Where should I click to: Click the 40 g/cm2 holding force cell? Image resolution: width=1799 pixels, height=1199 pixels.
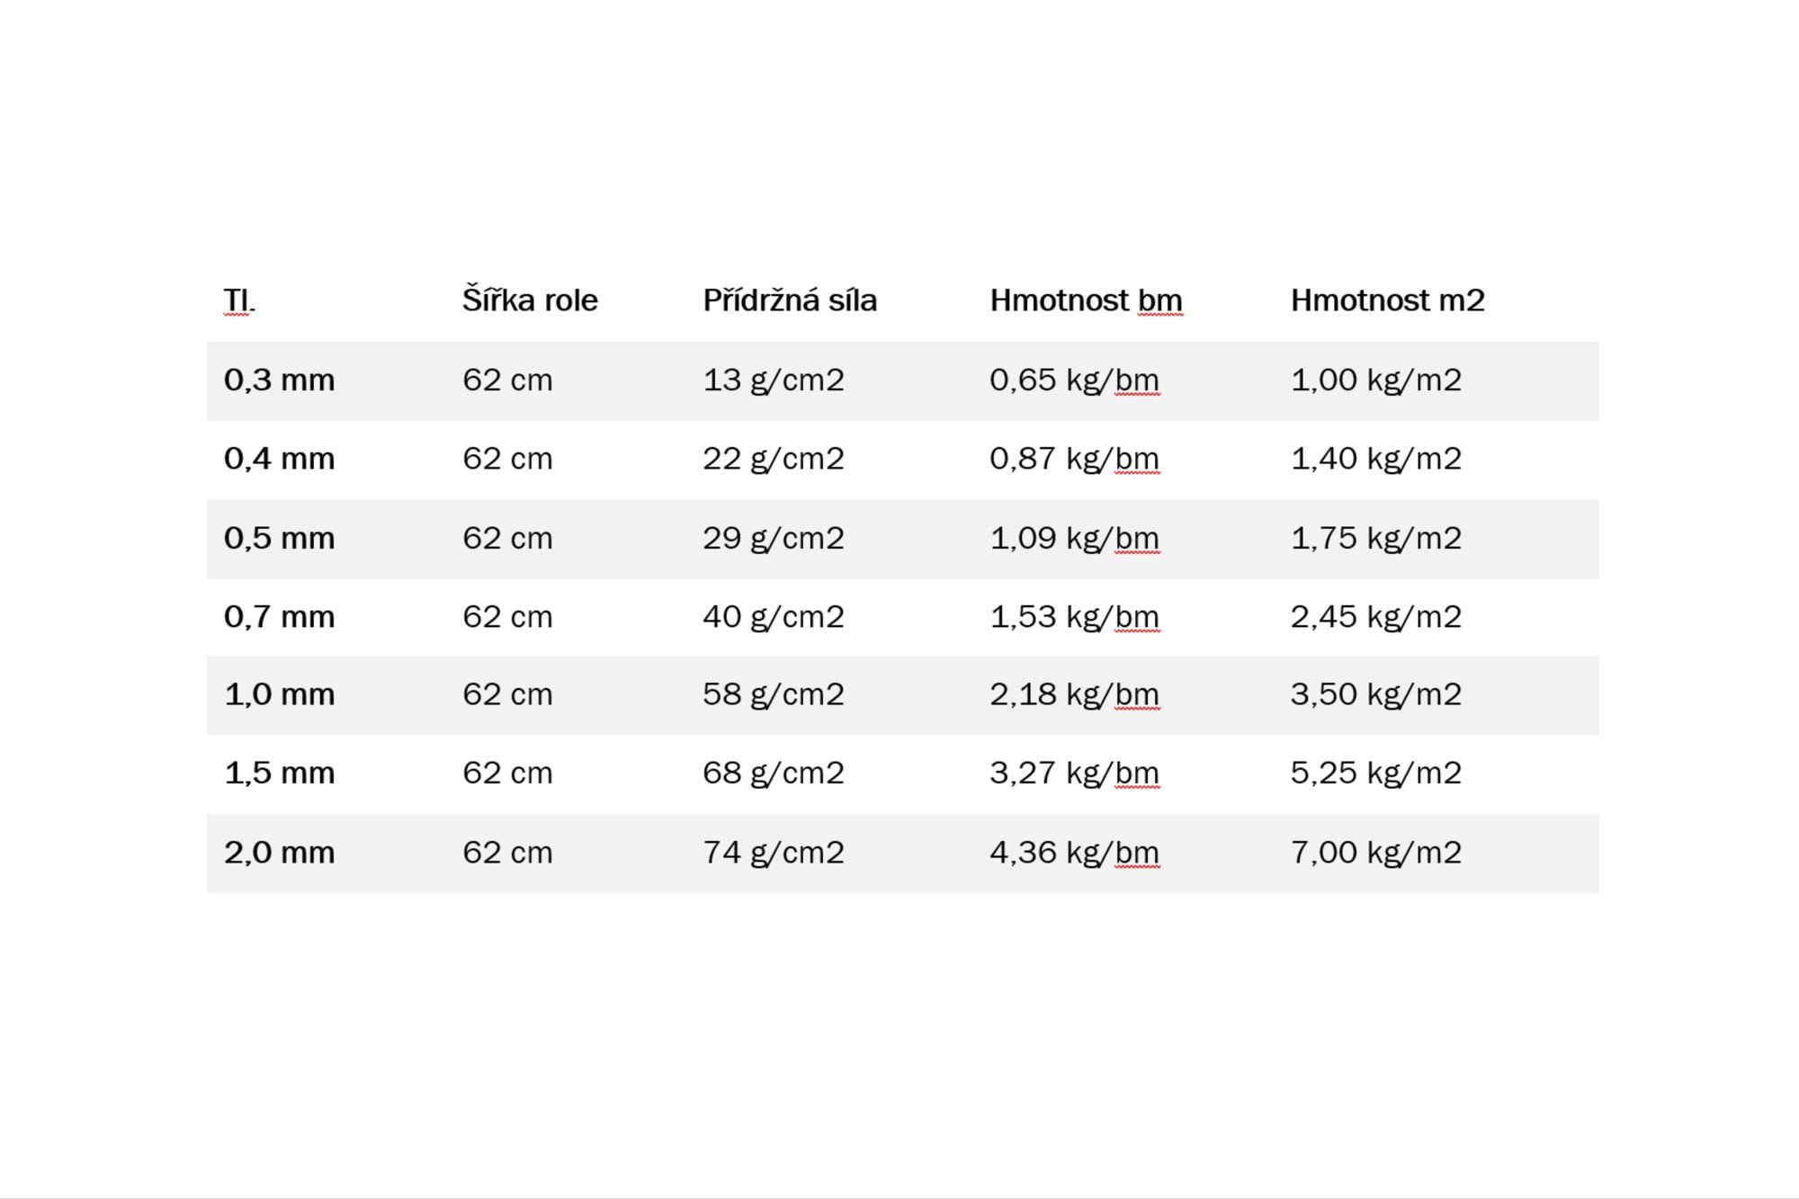(x=774, y=618)
